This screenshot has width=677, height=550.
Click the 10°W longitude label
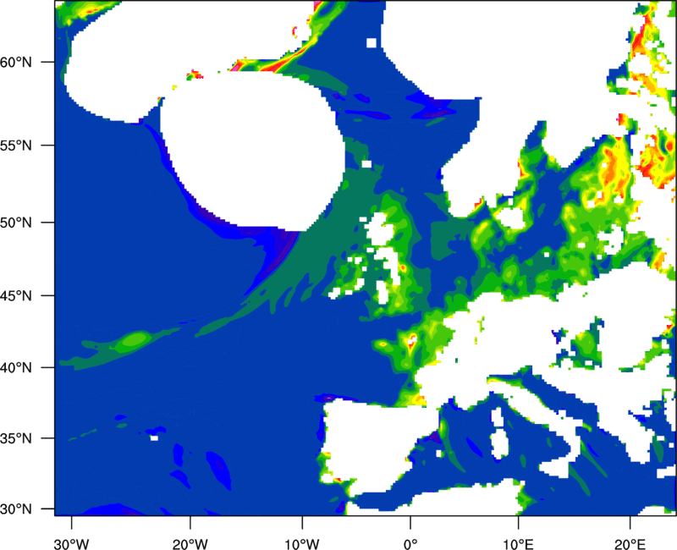(302, 544)
